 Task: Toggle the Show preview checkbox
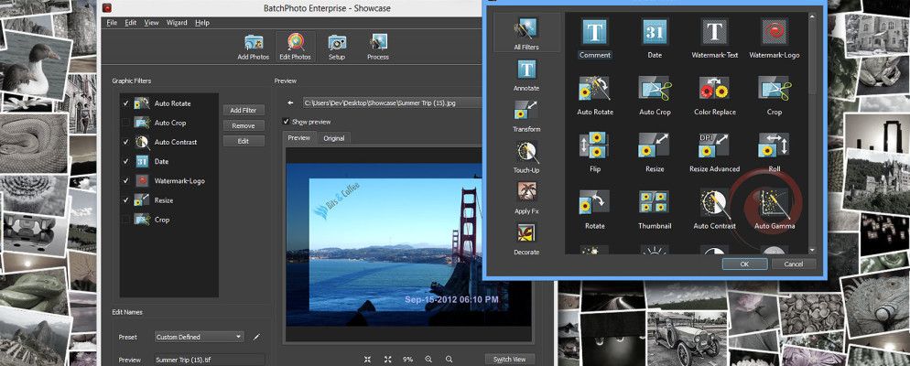point(286,122)
